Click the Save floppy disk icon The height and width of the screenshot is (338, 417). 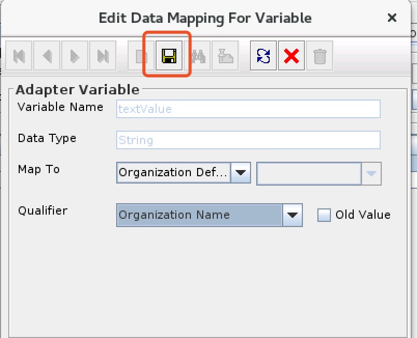(x=169, y=55)
